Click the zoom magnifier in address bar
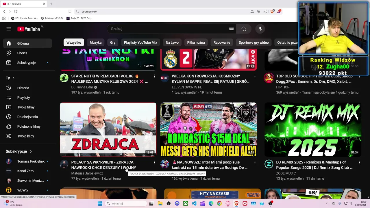 click(258, 12)
